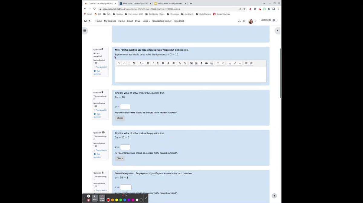The height and width of the screenshot is (203, 363).
Task: Insert a link using the editor toolbar
Action: 180,63
